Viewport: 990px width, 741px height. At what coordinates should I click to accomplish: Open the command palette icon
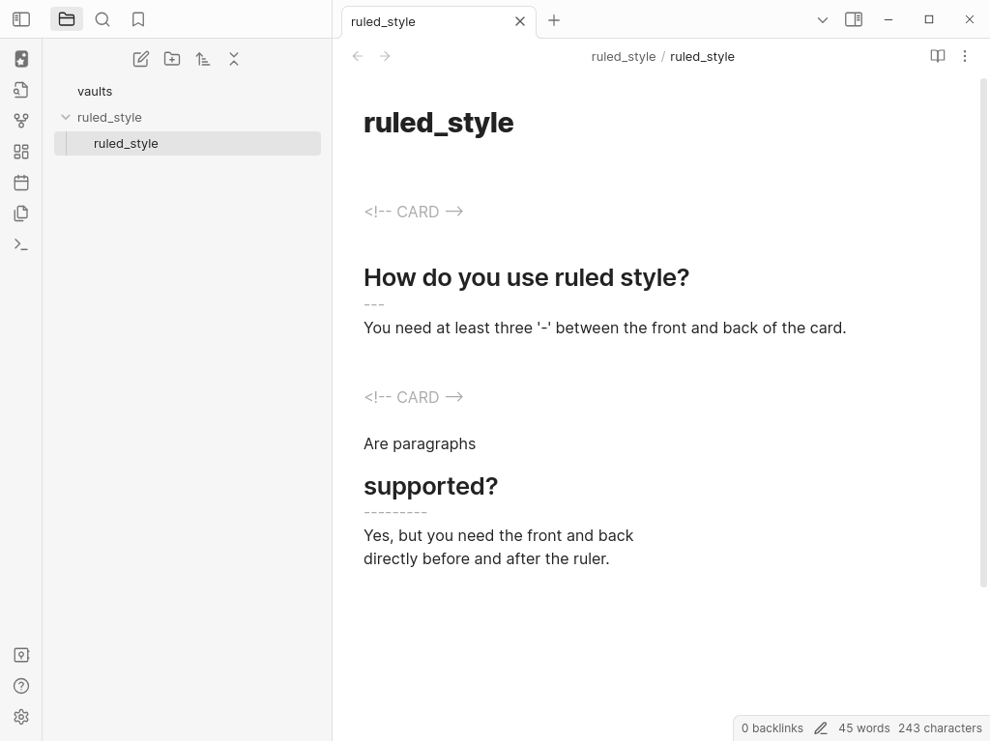click(x=21, y=244)
